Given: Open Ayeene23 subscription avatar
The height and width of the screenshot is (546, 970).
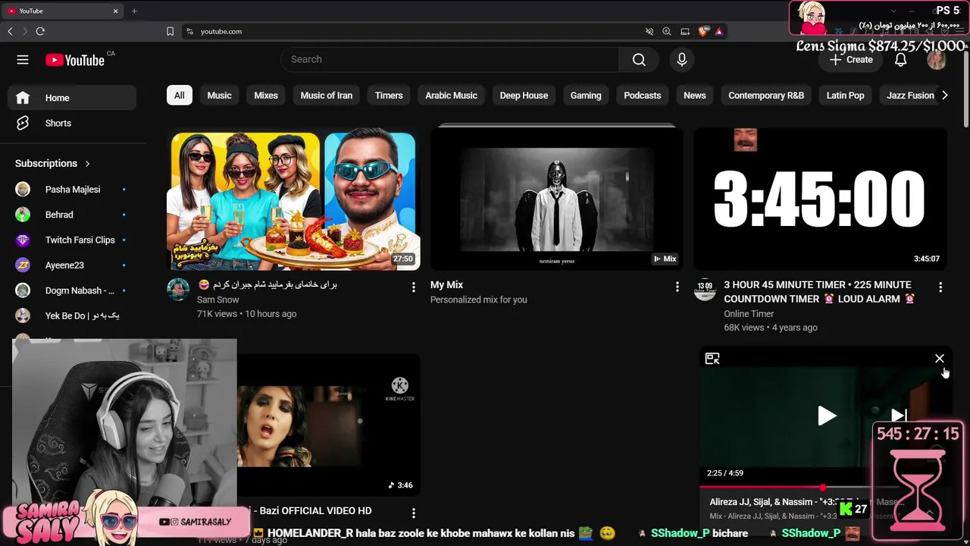Looking at the screenshot, I should click(x=23, y=265).
